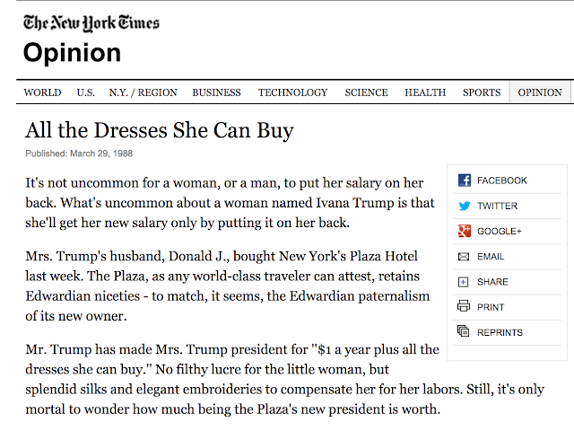Click the article headline title
This screenshot has width=574, height=431.
160,130
